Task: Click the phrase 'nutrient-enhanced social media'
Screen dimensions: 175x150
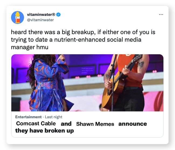Action: (98, 40)
